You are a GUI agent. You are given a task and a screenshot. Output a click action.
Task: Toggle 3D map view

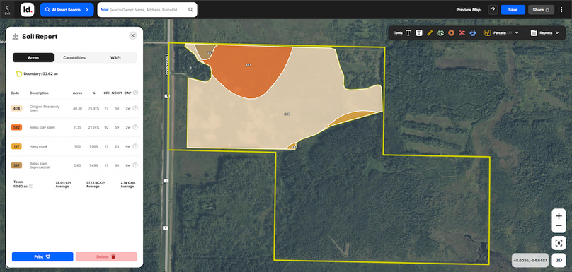pyautogui.click(x=559, y=260)
